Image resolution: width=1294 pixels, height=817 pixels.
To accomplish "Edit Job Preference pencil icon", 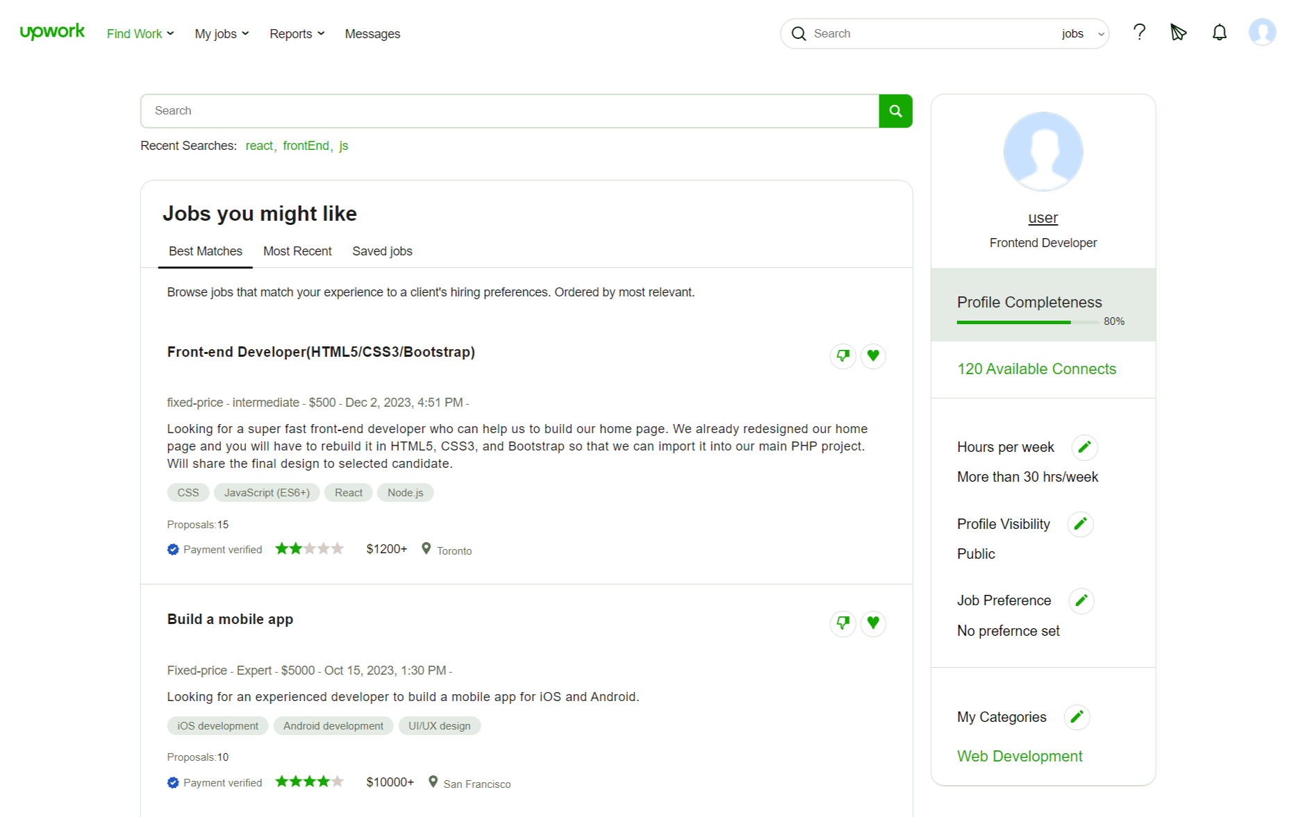I will point(1081,600).
